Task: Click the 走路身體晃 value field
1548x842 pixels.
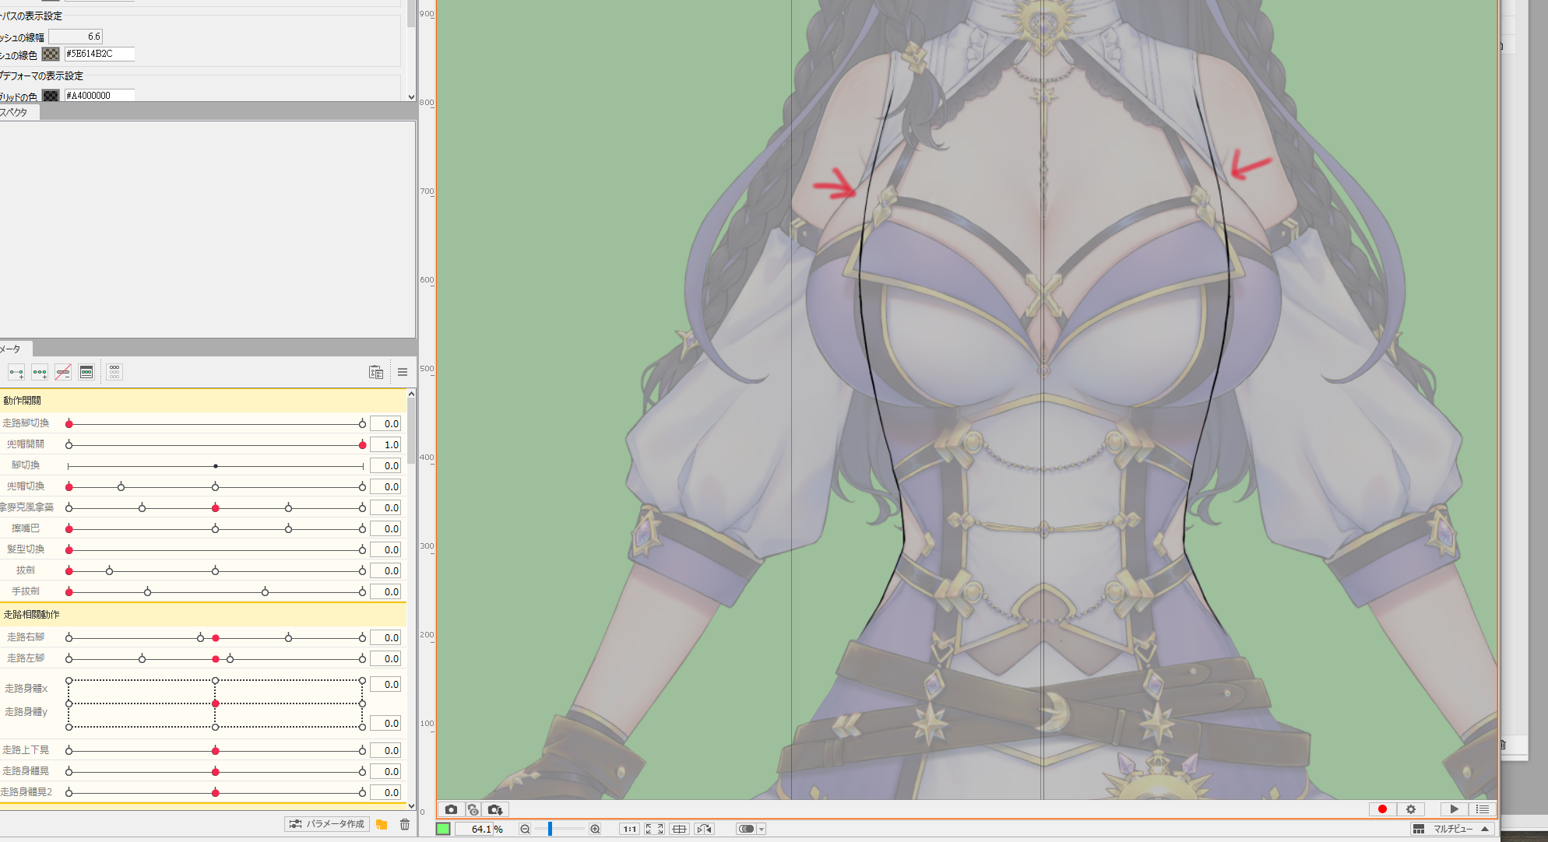Action: (x=385, y=772)
